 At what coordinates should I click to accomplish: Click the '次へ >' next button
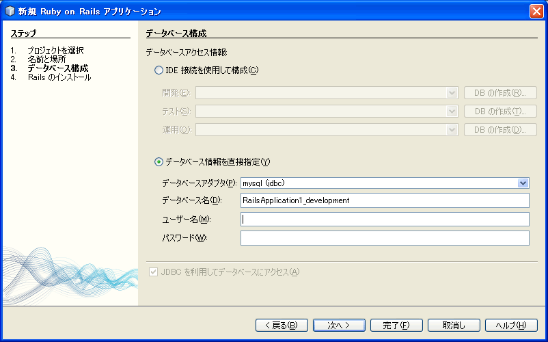pyautogui.click(x=339, y=325)
